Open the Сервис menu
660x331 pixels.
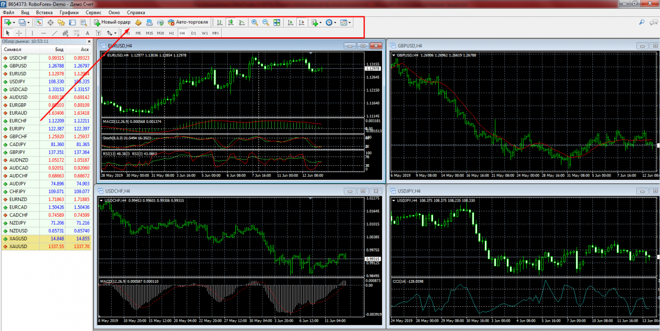pyautogui.click(x=93, y=12)
